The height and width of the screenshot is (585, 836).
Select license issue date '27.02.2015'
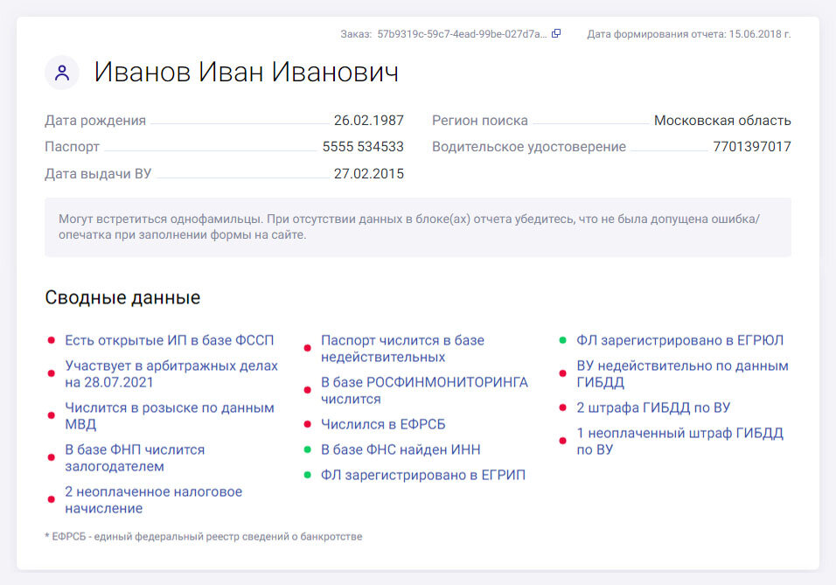pyautogui.click(x=369, y=174)
